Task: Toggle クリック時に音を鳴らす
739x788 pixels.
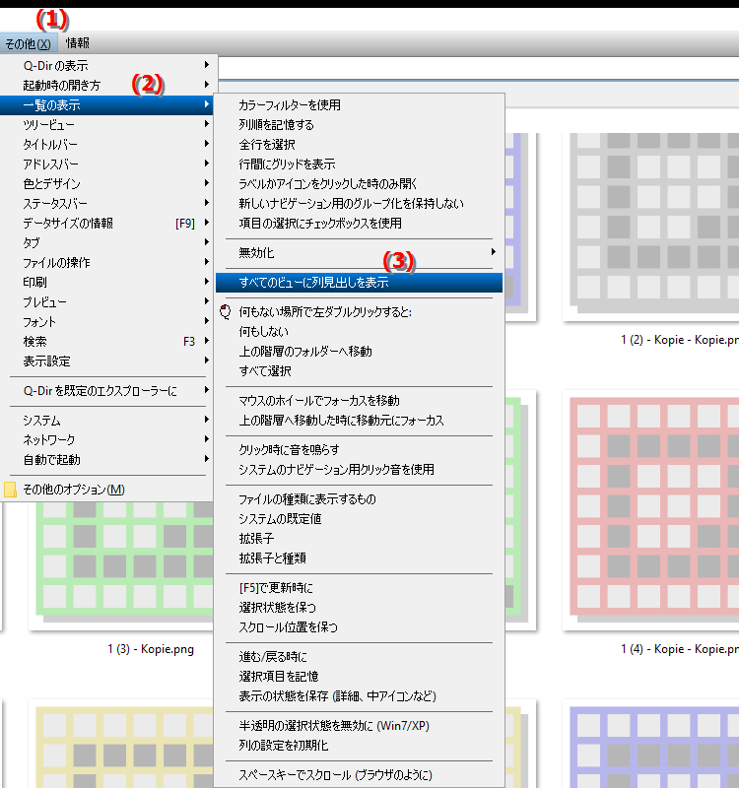Action: [359, 450]
